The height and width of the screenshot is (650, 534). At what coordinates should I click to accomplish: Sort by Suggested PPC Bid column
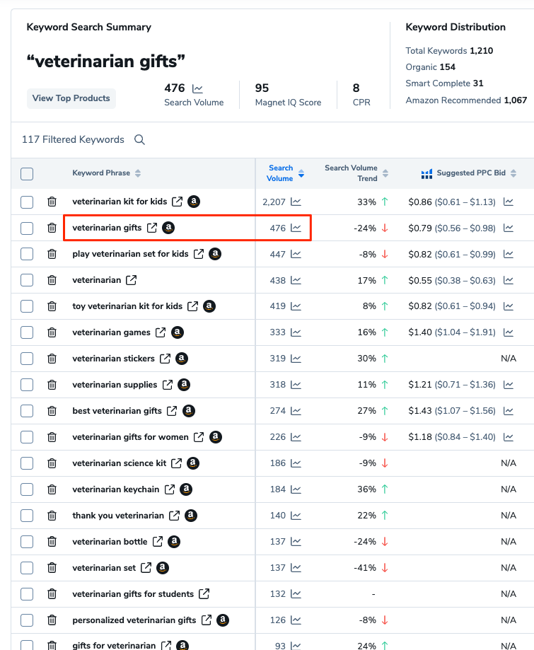513,174
